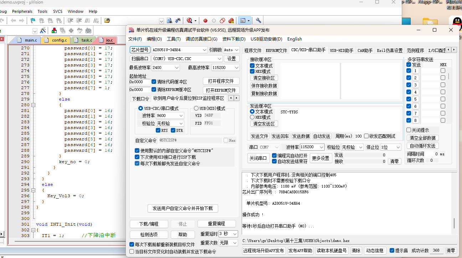
Task: Start debug session with magnifier 'd' icon
Action: click(190, 21)
